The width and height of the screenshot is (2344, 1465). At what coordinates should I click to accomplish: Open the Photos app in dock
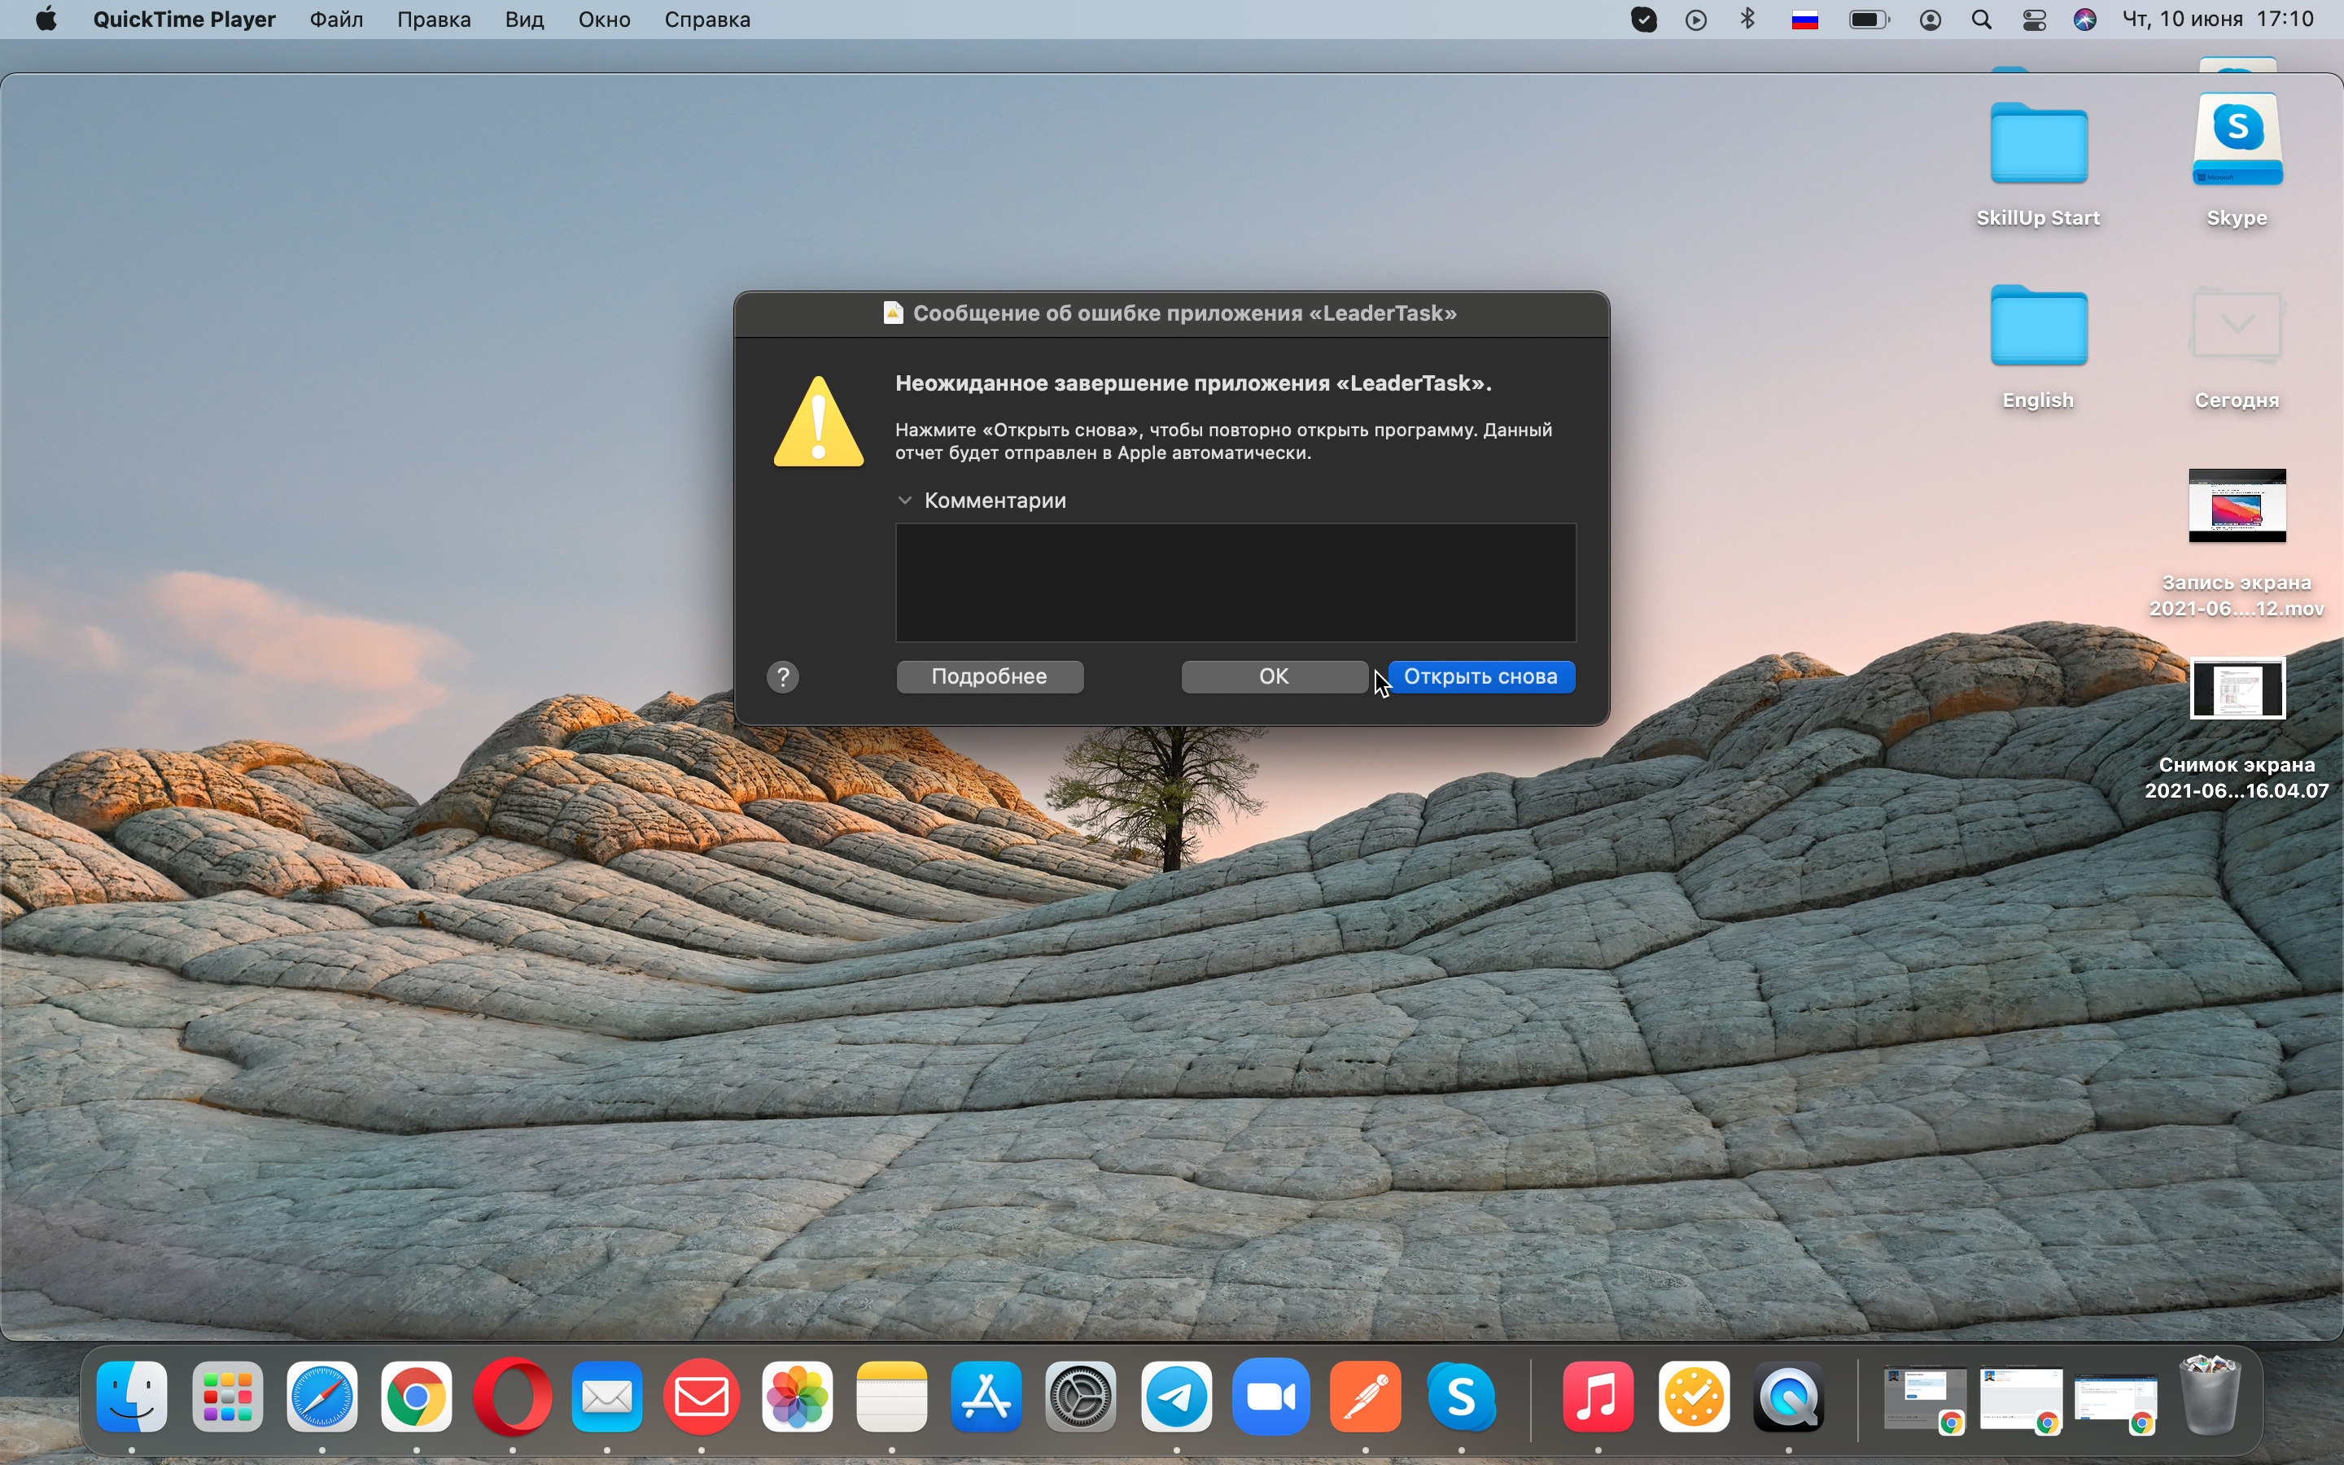coord(797,1397)
